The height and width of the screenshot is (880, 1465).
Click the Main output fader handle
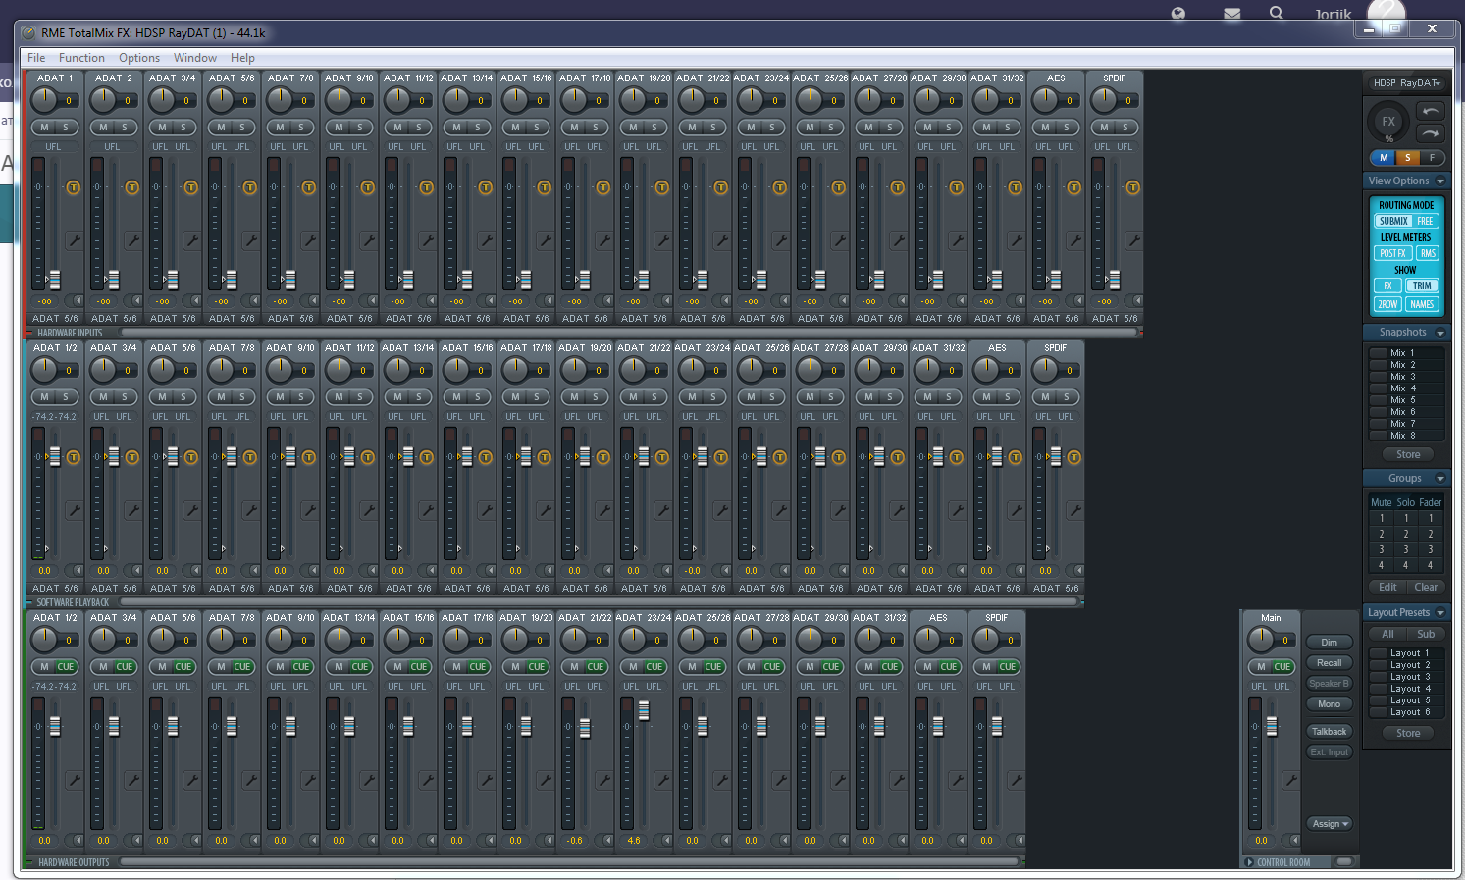click(x=1272, y=727)
